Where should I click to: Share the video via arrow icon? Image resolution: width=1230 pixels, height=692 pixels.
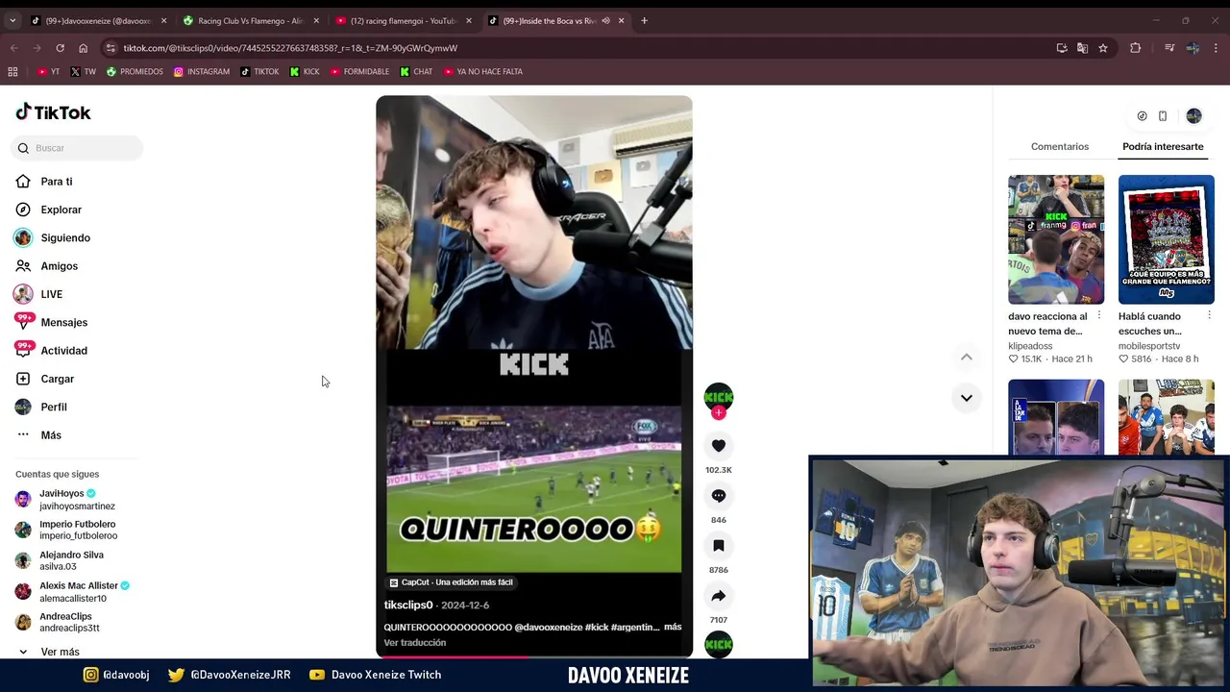[719, 596]
